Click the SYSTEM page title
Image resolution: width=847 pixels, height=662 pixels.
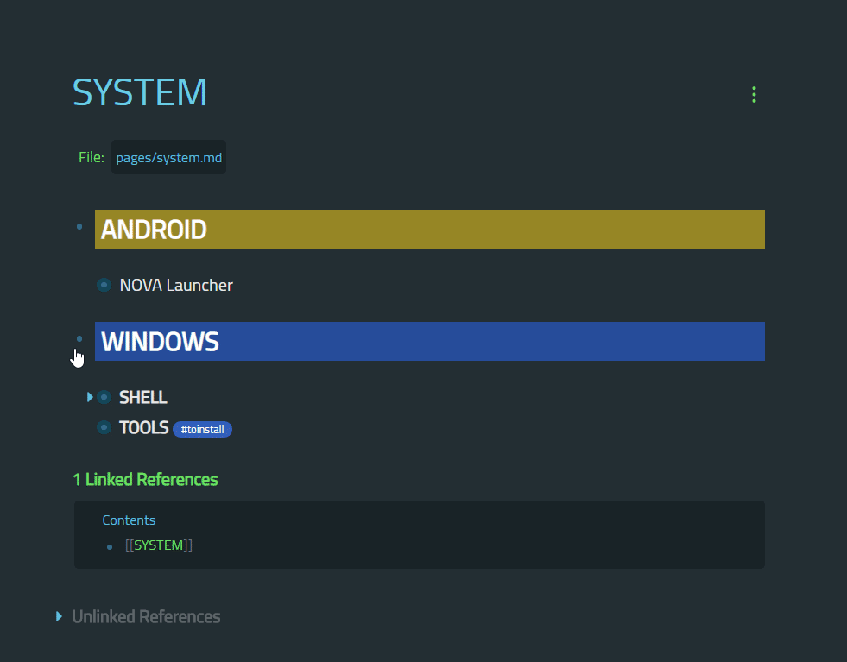(x=140, y=92)
